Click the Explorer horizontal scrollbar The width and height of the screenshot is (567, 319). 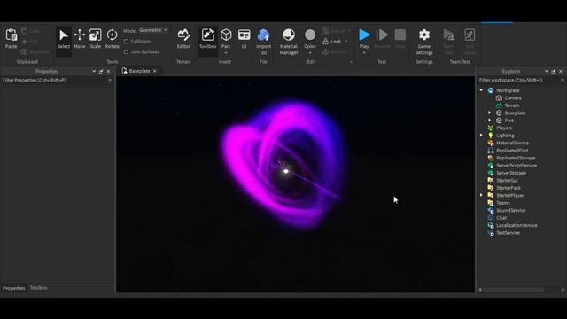coord(514,290)
